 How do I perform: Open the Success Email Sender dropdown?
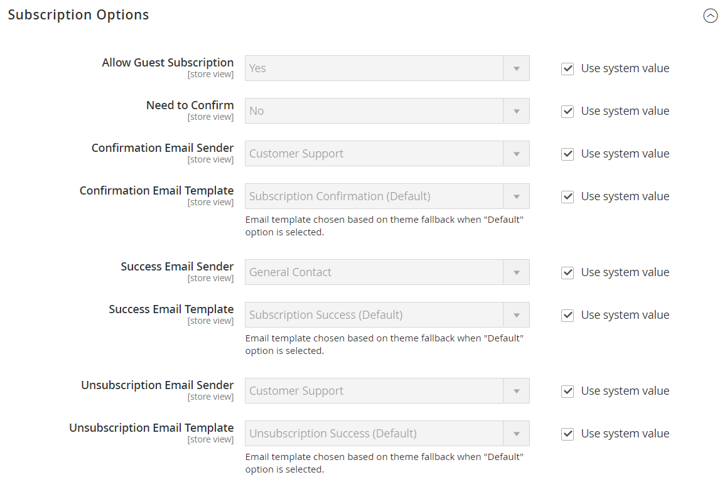click(387, 272)
